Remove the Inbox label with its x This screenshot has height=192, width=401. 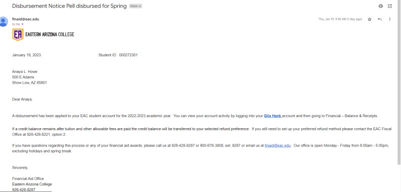pos(140,6)
